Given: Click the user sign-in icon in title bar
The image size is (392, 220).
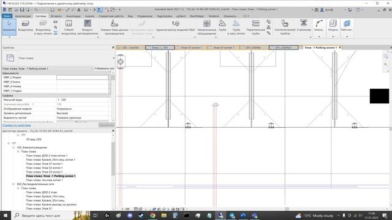Looking at the screenshot, I should pos(322,10).
